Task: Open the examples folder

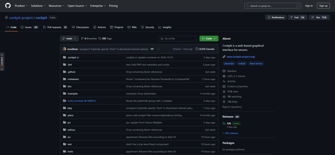Action: point(73,94)
